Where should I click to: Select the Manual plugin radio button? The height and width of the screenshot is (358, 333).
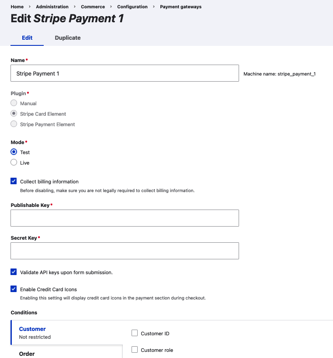coord(14,103)
